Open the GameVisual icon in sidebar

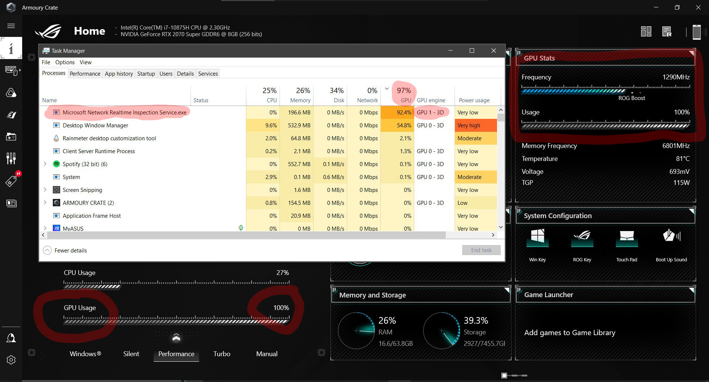tap(11, 115)
